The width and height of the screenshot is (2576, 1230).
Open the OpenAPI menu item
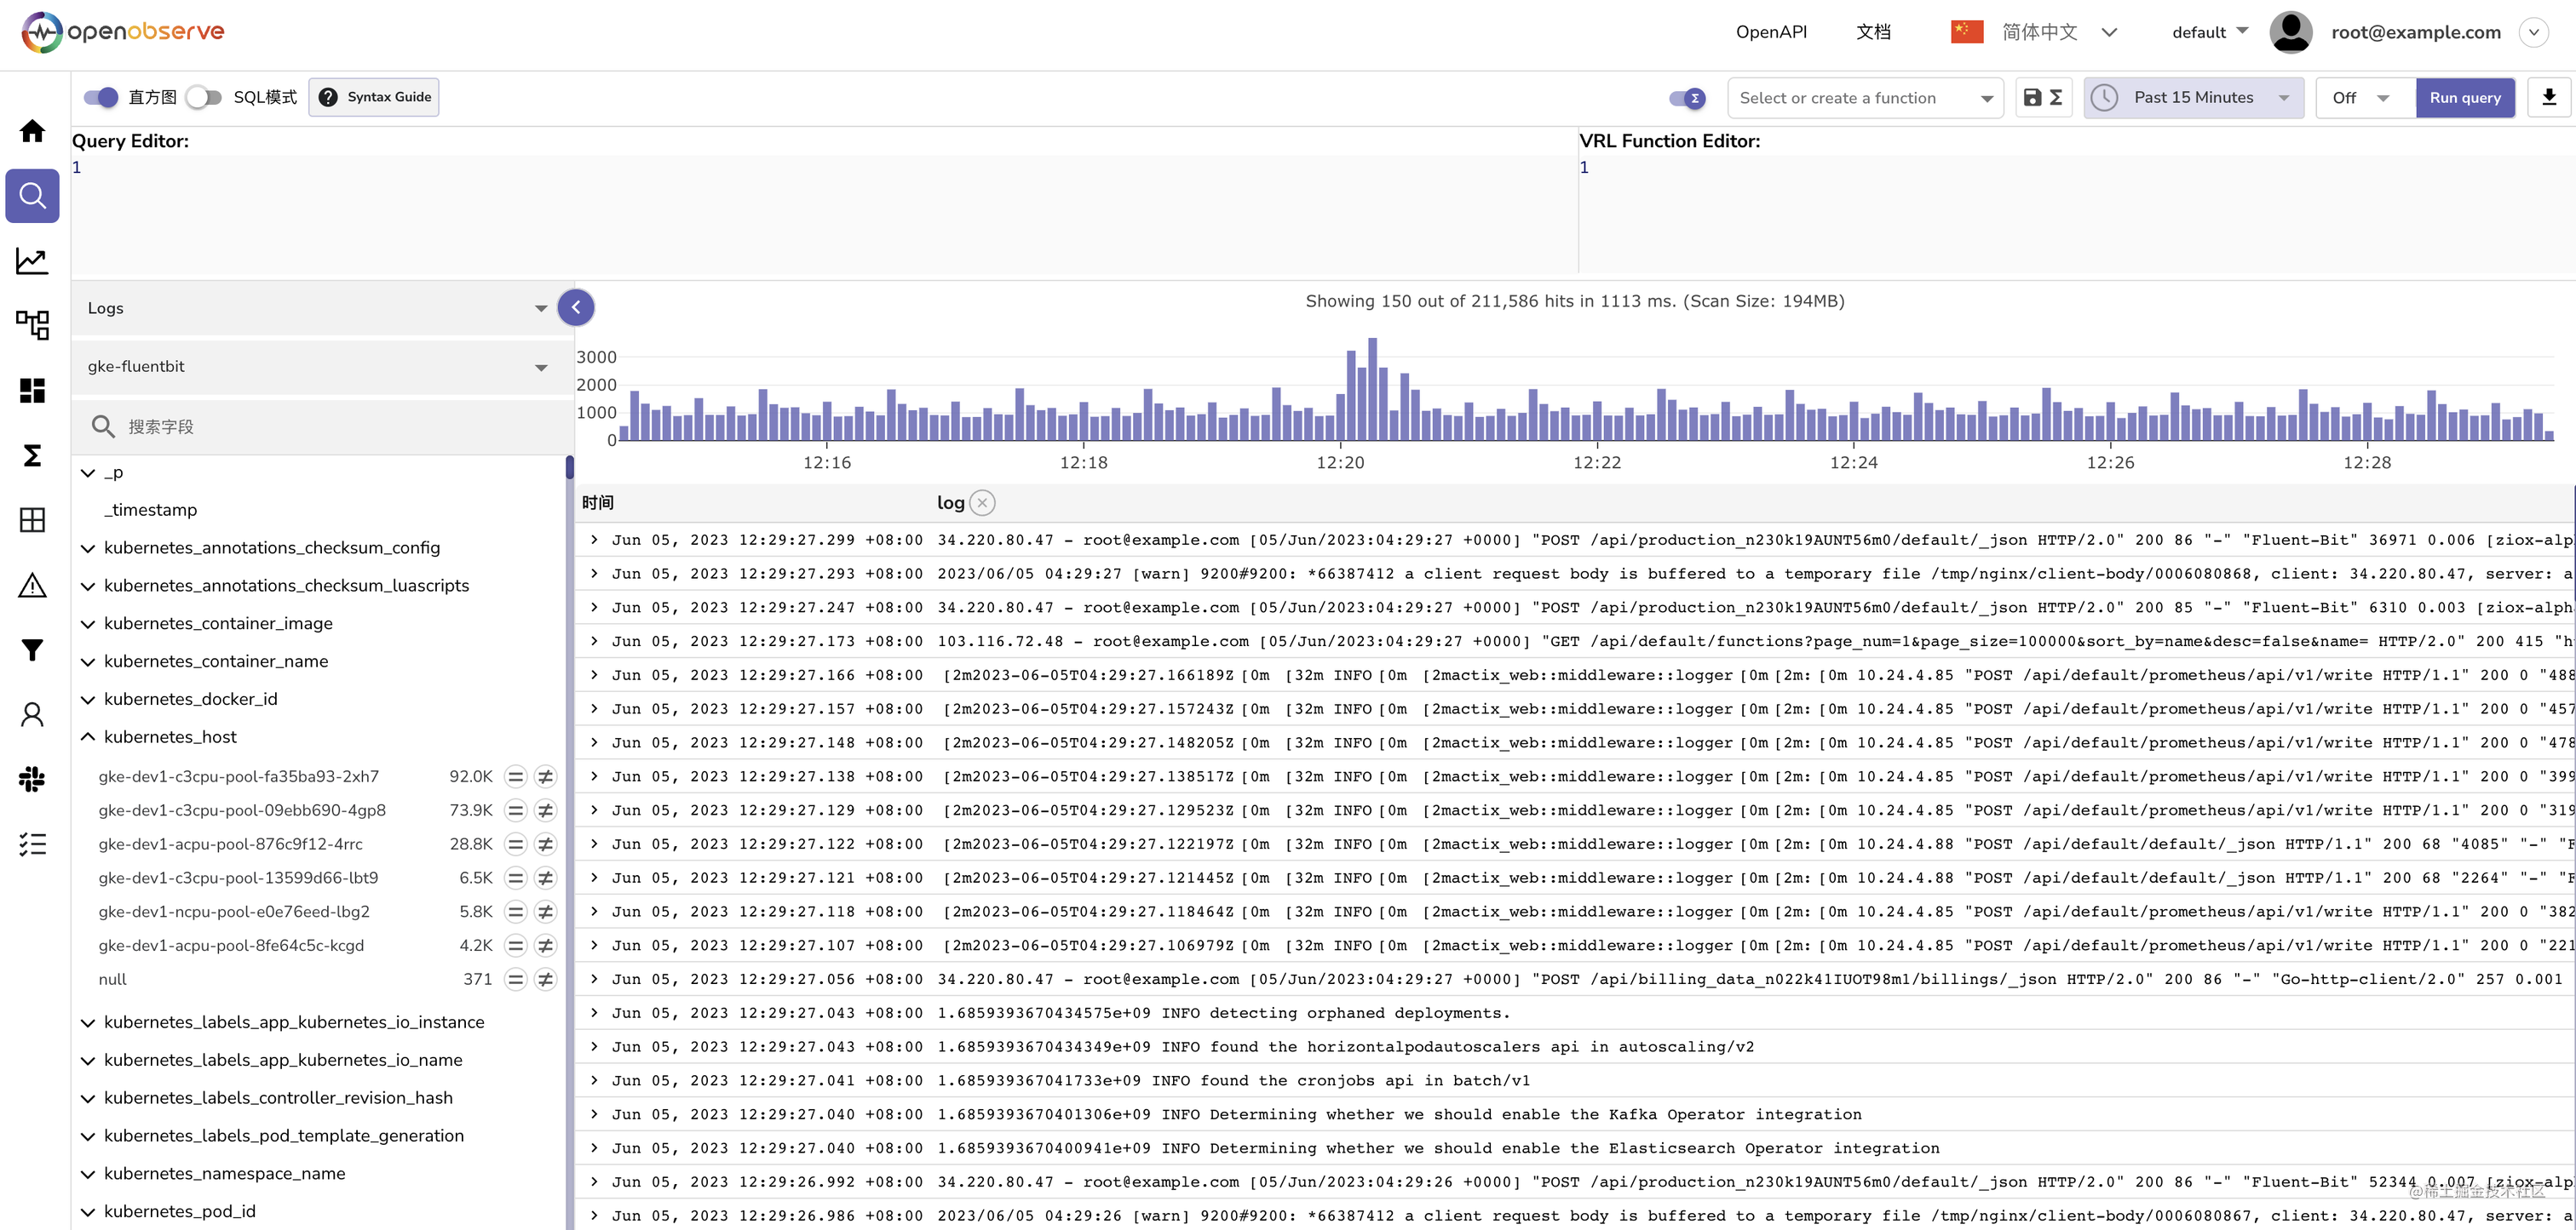point(1770,31)
